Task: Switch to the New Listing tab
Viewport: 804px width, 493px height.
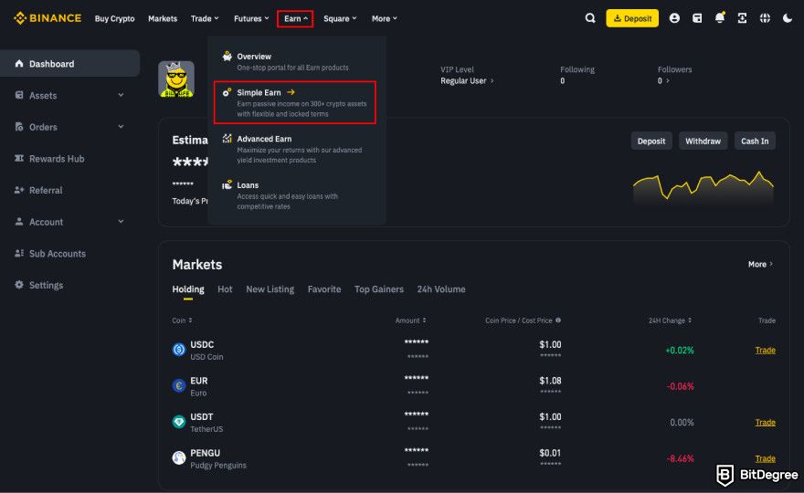Action: pos(270,289)
